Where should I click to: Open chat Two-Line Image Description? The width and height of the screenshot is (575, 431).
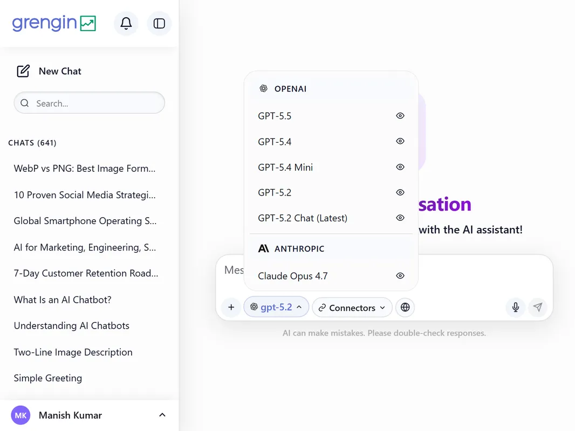point(73,352)
